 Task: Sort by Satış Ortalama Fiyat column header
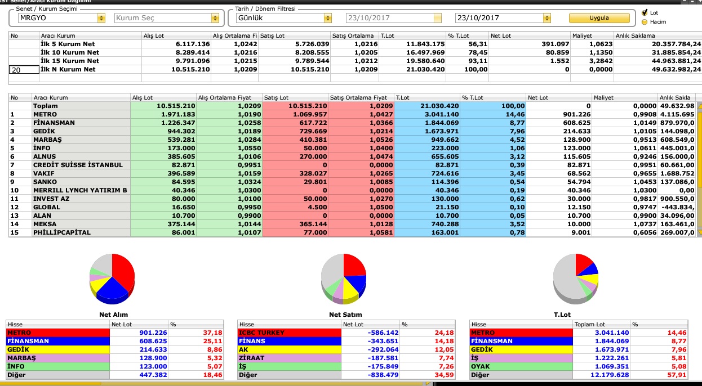pyautogui.click(x=361, y=97)
